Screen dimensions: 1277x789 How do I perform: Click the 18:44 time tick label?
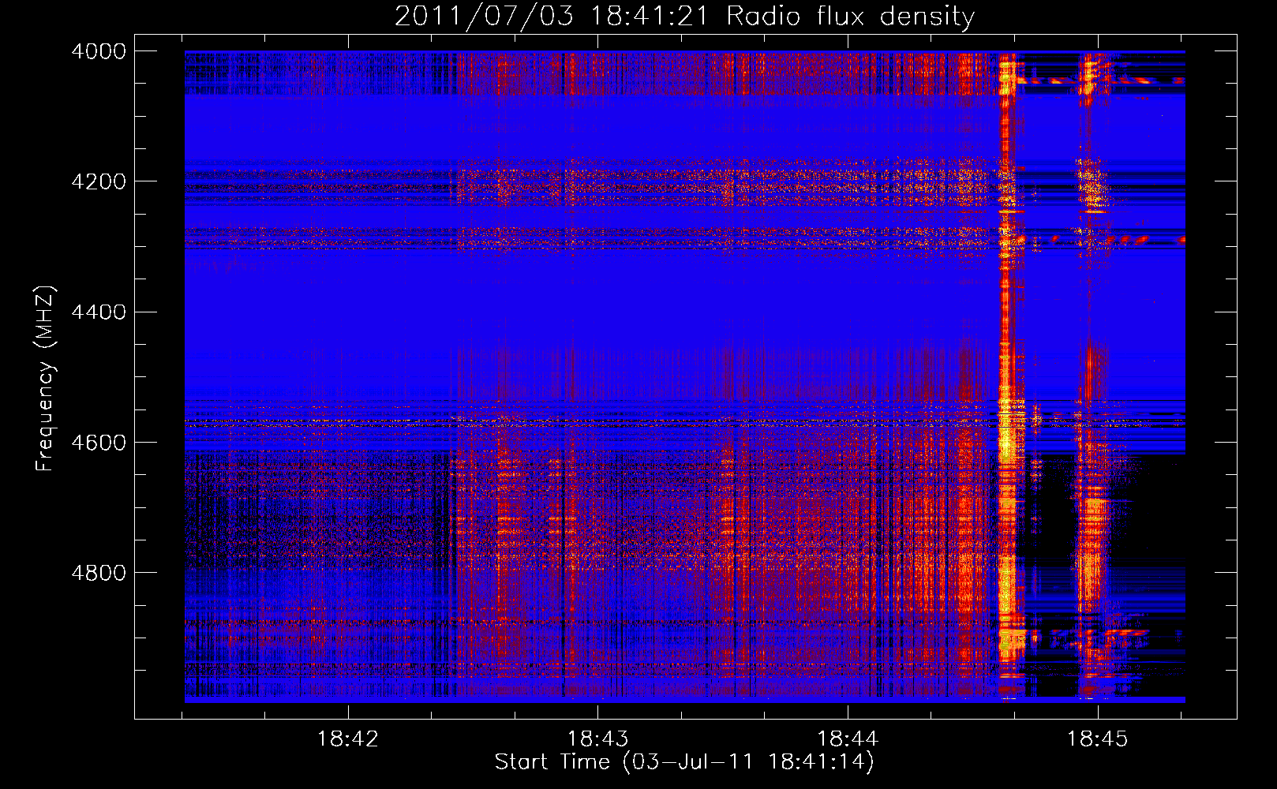tap(848, 739)
